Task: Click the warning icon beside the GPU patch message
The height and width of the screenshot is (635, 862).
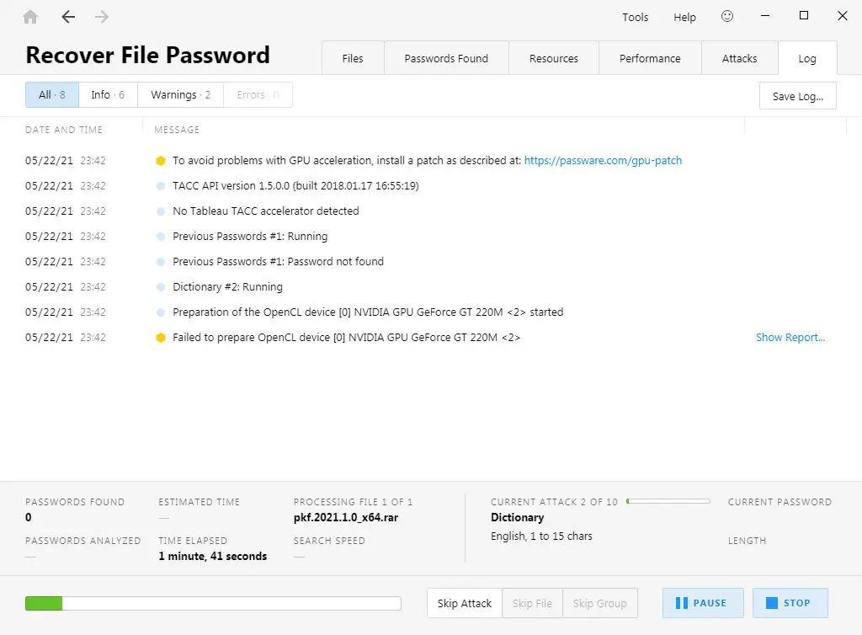Action: click(x=160, y=160)
